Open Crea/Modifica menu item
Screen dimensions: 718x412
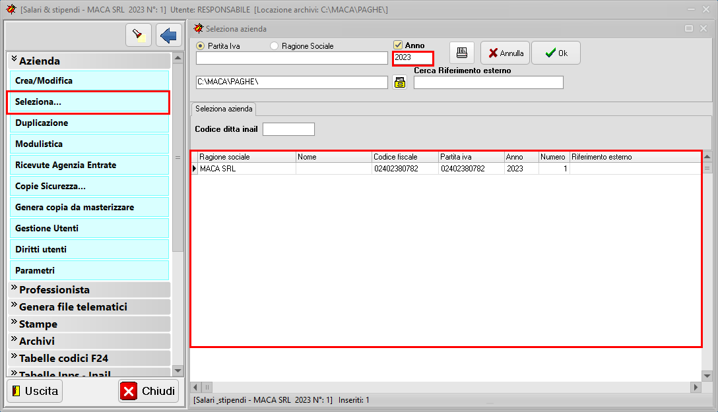point(88,80)
